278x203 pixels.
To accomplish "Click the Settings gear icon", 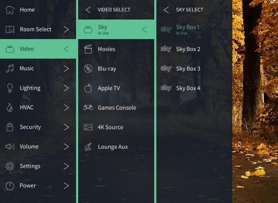I will pyautogui.click(x=10, y=166).
